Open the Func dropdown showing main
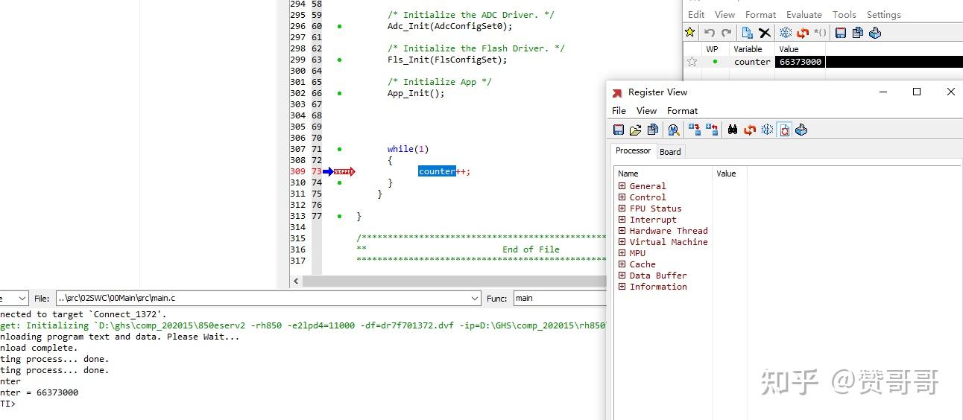963x420 pixels. pos(560,298)
